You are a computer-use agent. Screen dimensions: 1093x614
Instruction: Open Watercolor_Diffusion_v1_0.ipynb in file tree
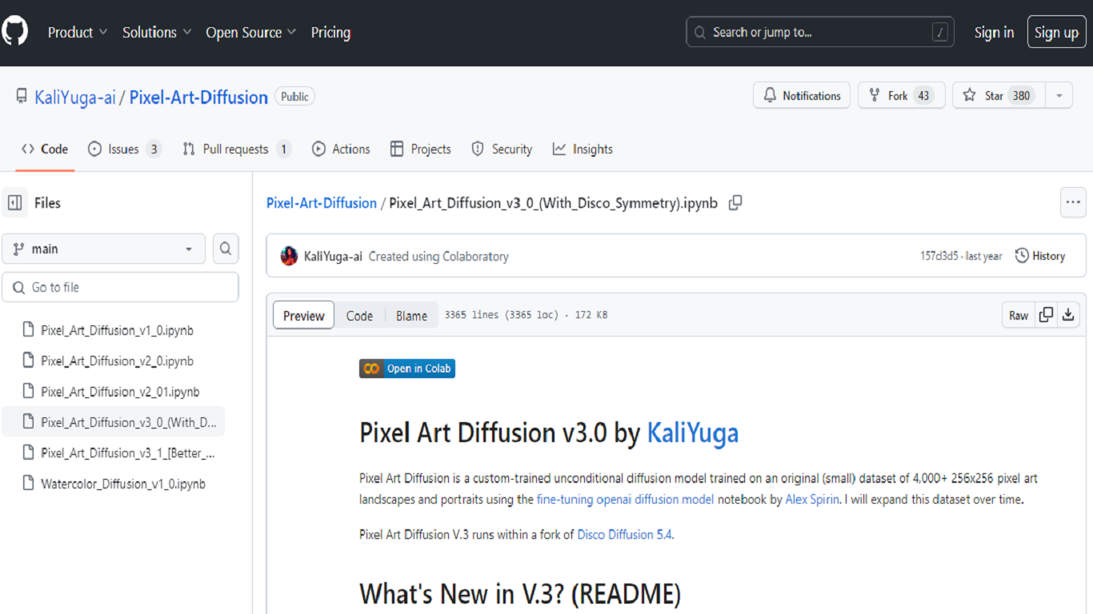[x=122, y=484]
